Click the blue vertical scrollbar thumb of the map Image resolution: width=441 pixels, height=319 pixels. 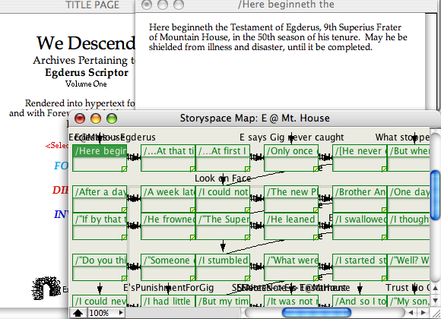tap(435, 194)
